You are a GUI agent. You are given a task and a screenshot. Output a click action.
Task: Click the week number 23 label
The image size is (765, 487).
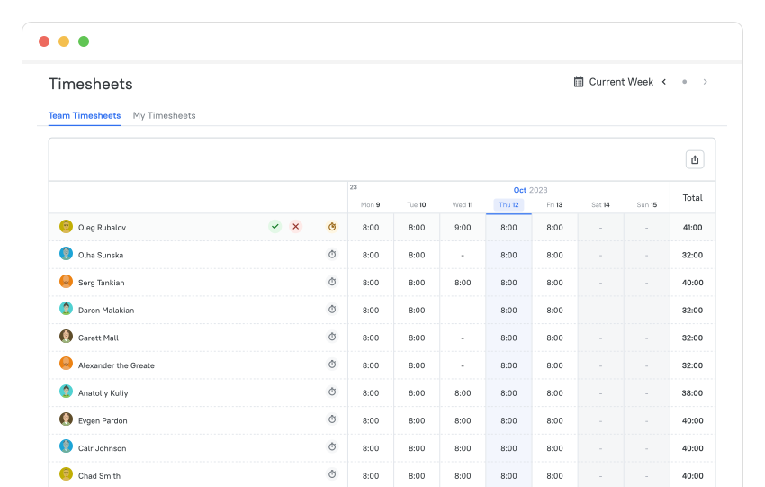(x=353, y=187)
